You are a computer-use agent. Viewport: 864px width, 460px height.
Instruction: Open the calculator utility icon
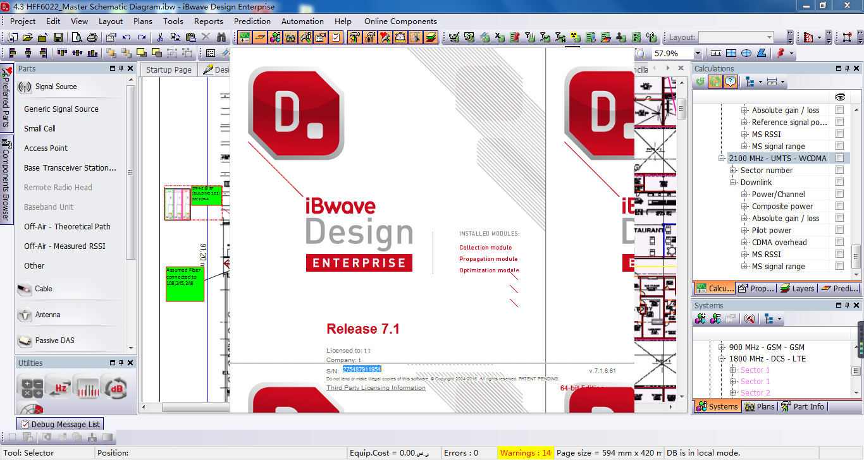(x=32, y=387)
